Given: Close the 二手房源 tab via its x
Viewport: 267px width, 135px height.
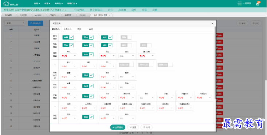Looking at the screenshot, I should pyautogui.click(x=29, y=15).
